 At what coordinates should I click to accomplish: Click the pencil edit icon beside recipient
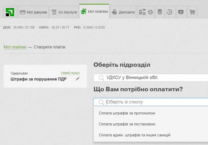tap(77, 79)
